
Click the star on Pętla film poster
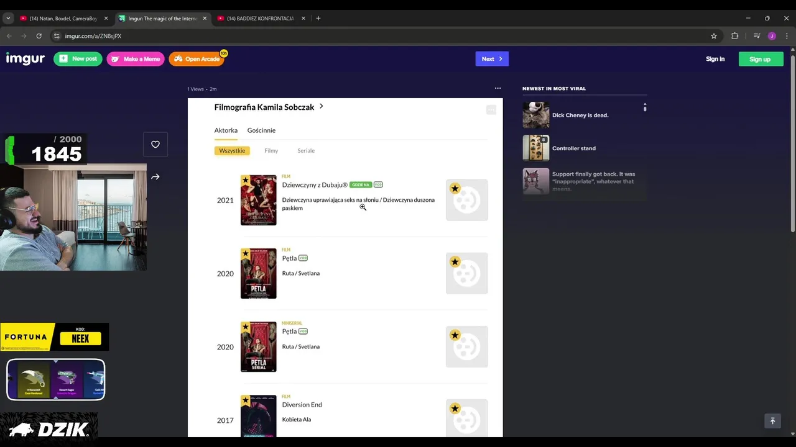coord(246,254)
